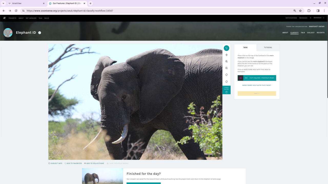Viewport: 328px width, 184px height.
Task: Click the Zooniverse logo
Action: tap(4, 18)
